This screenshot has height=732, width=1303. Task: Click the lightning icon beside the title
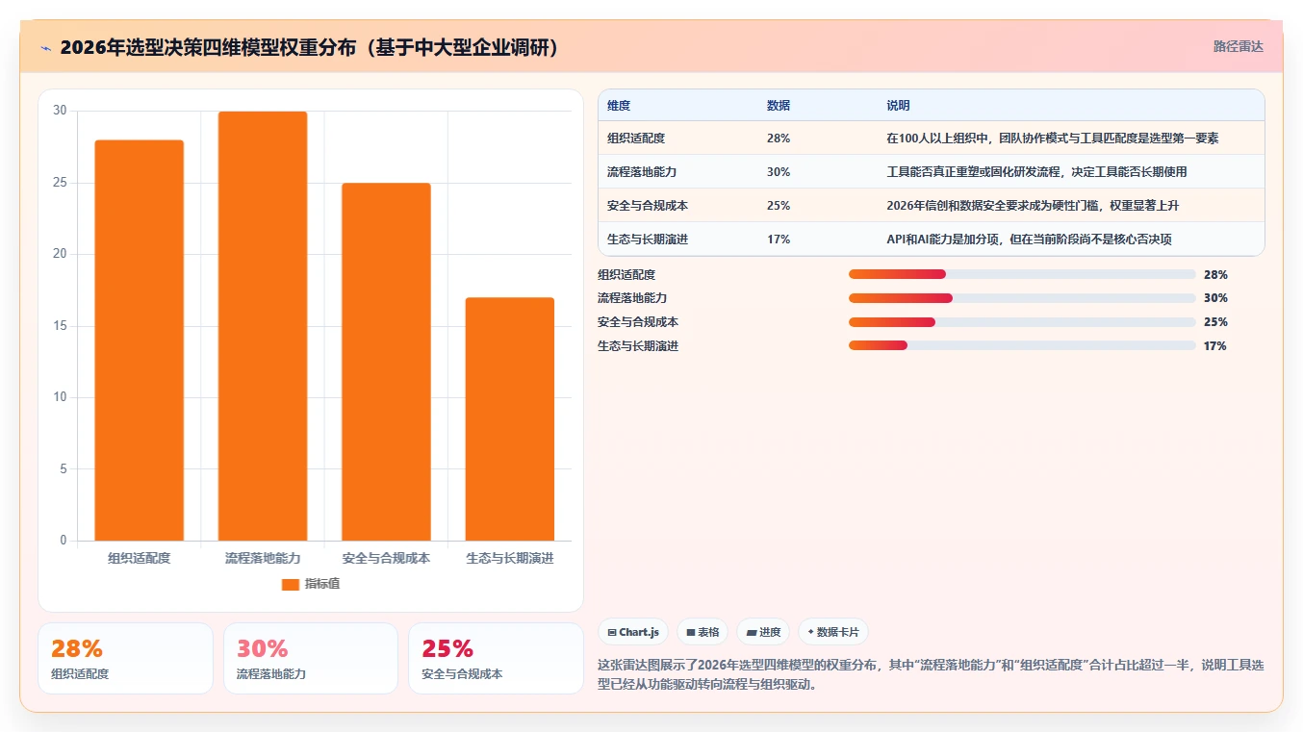[45, 48]
